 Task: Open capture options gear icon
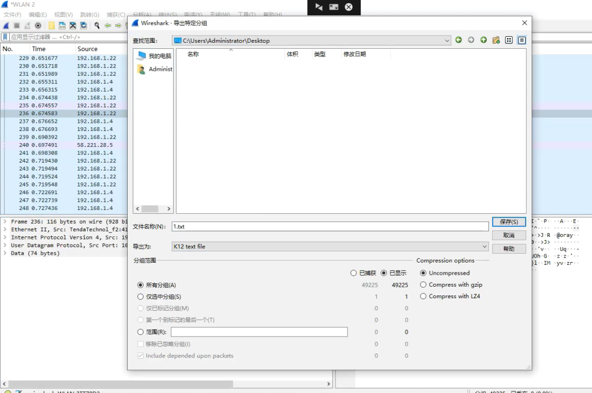tap(38, 26)
